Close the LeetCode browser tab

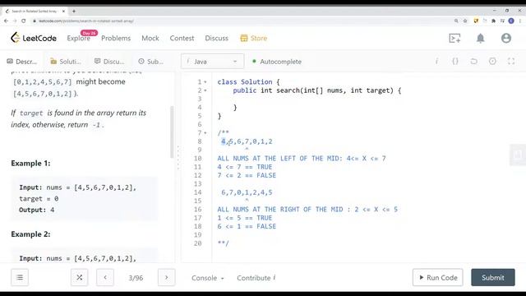point(63,11)
